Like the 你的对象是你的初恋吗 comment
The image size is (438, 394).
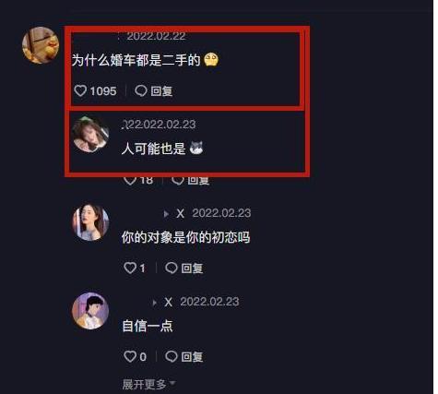click(x=130, y=268)
